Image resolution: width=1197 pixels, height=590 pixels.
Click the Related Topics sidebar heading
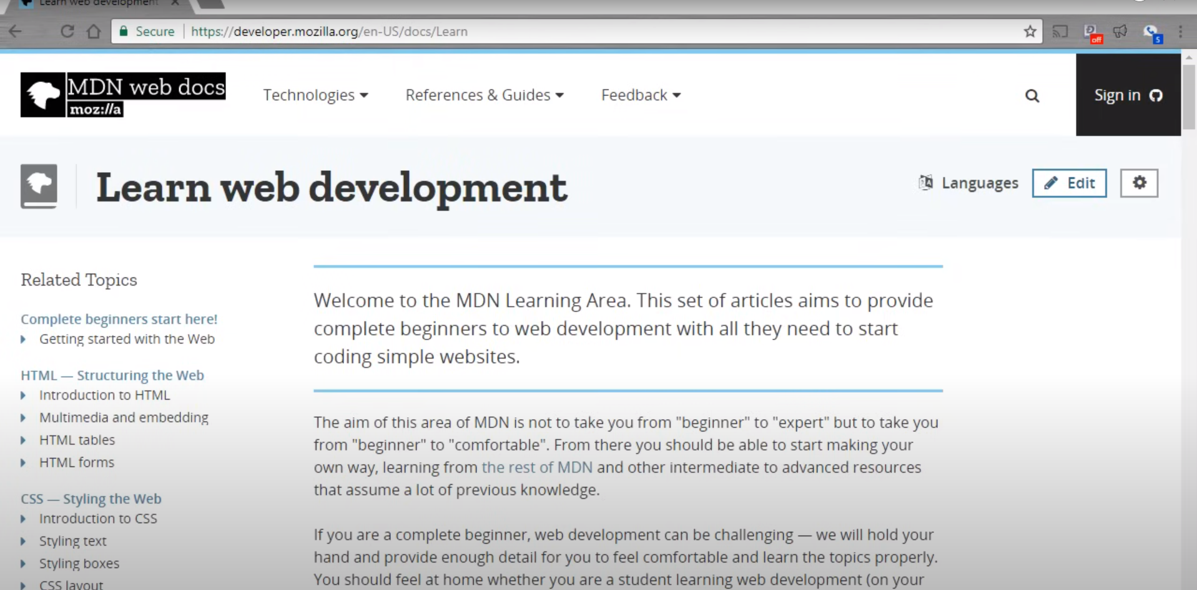point(79,279)
